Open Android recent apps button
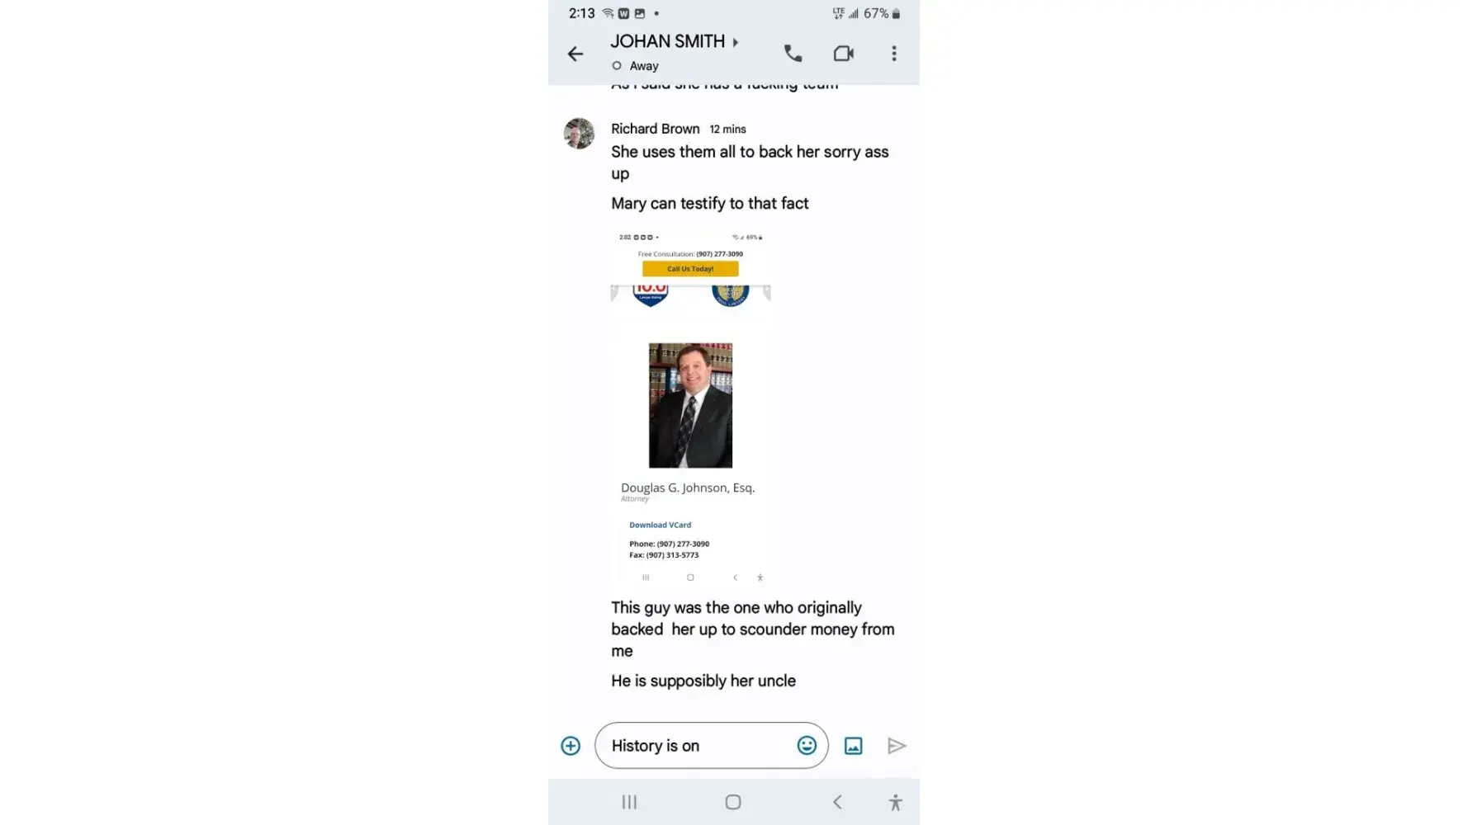The image size is (1468, 825). 629,802
